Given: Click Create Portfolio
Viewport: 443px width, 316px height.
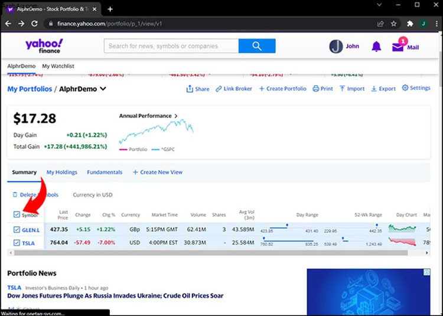Looking at the screenshot, I should (x=282, y=89).
